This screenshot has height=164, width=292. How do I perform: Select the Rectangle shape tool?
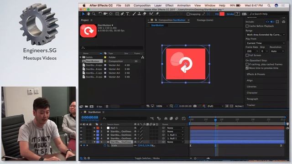click(x=117, y=14)
